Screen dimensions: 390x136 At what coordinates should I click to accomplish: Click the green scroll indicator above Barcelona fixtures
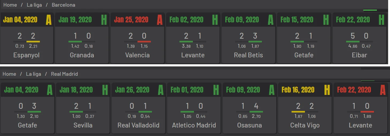pos(370,10)
